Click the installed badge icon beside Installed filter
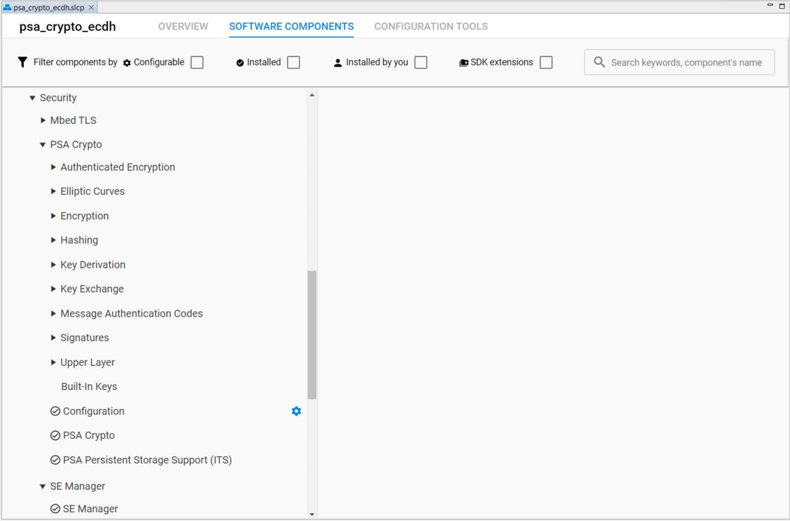Viewport: 790px width, 521px height. 239,62
